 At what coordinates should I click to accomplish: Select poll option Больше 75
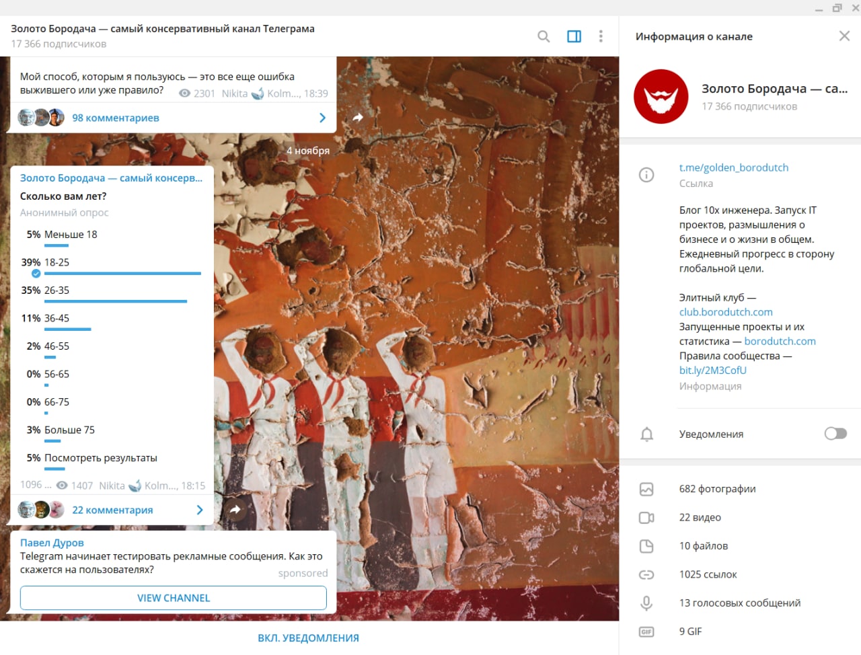coord(111,432)
